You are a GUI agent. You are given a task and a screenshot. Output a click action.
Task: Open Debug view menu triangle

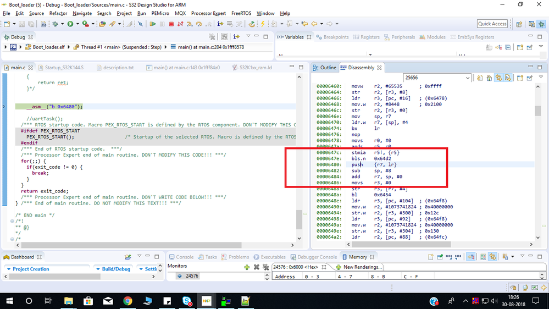coord(248,36)
